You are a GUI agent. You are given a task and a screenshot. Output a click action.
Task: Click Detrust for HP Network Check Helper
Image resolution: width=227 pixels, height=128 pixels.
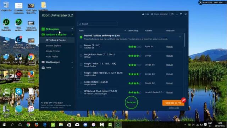pos(170,92)
